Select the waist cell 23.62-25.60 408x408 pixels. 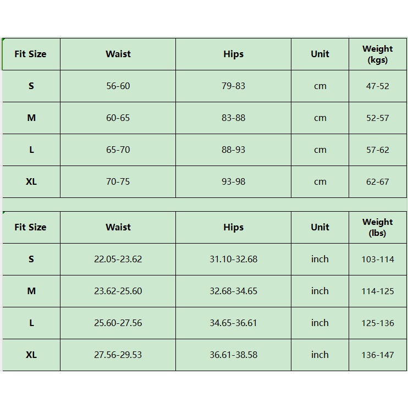[x=118, y=291]
